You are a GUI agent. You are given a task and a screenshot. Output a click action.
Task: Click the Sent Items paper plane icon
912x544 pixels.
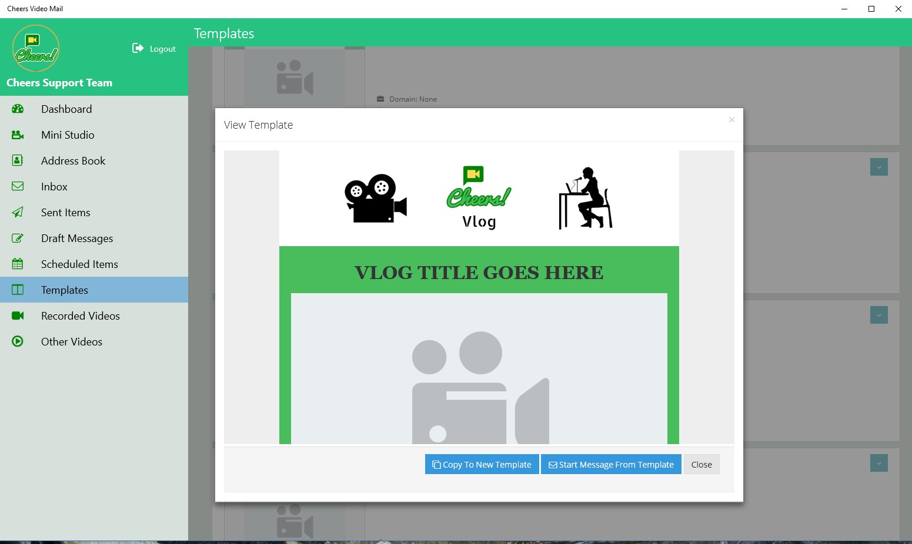tap(18, 212)
